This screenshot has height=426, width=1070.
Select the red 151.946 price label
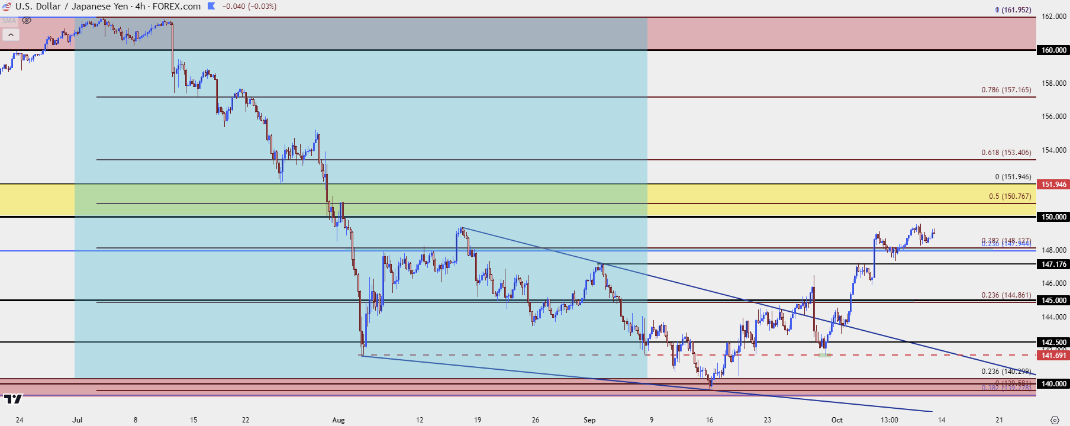point(1053,185)
